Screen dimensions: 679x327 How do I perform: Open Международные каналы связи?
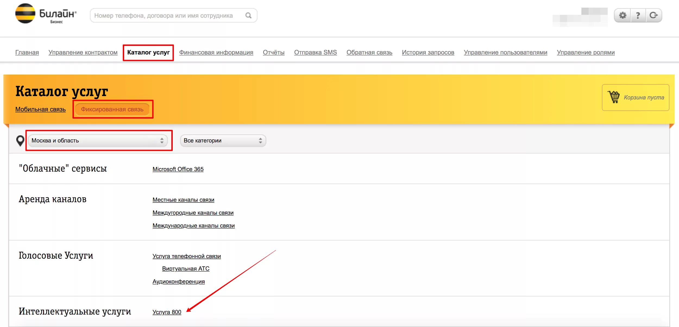tap(193, 226)
